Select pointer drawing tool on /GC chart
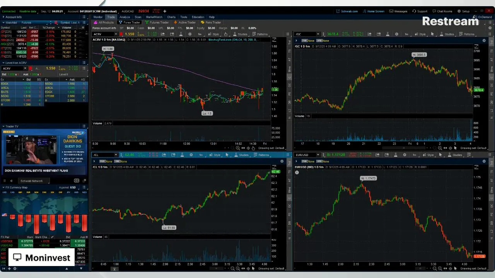Image resolution: width=495 pixels, height=278 pixels. pyautogui.click(x=432, y=34)
